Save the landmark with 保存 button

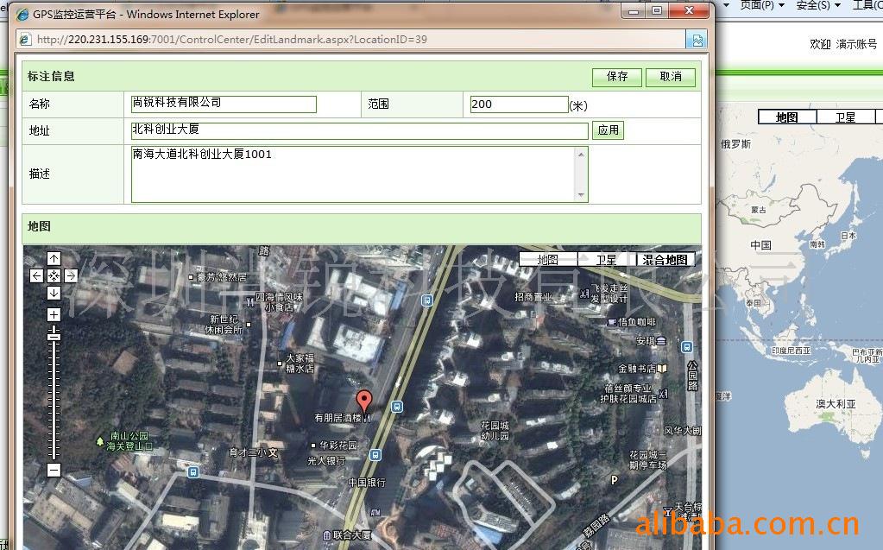pos(616,77)
